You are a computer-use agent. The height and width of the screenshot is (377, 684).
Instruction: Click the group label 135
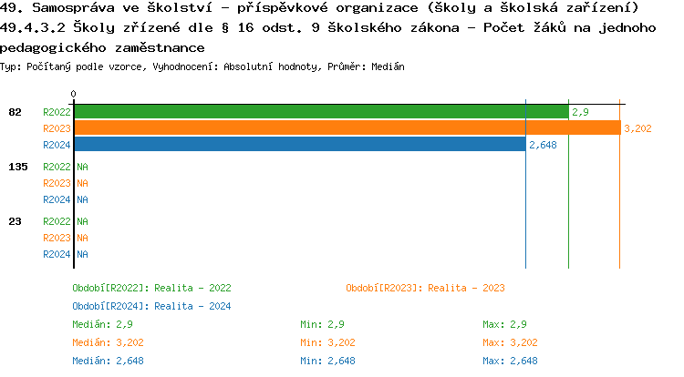click(17, 167)
